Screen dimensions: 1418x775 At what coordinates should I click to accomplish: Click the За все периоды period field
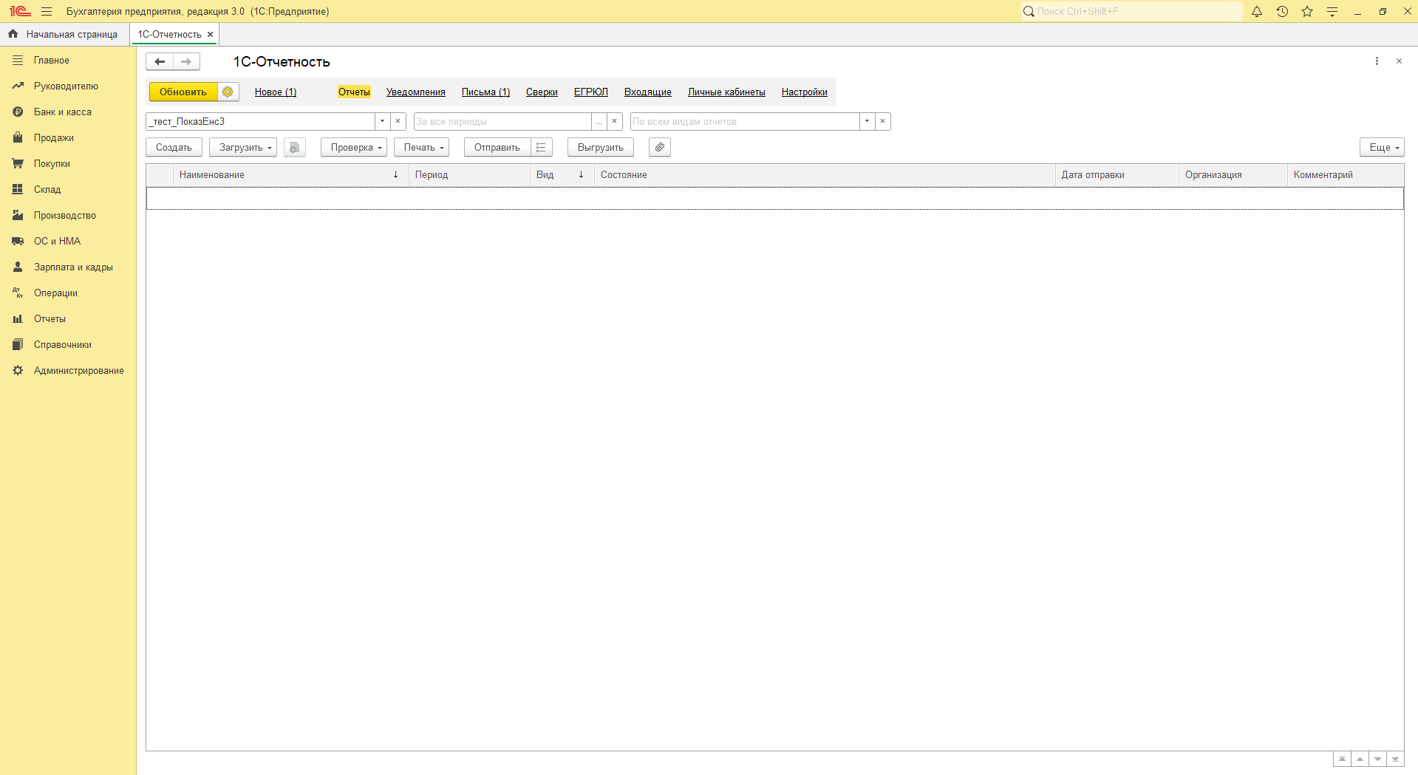[502, 121]
